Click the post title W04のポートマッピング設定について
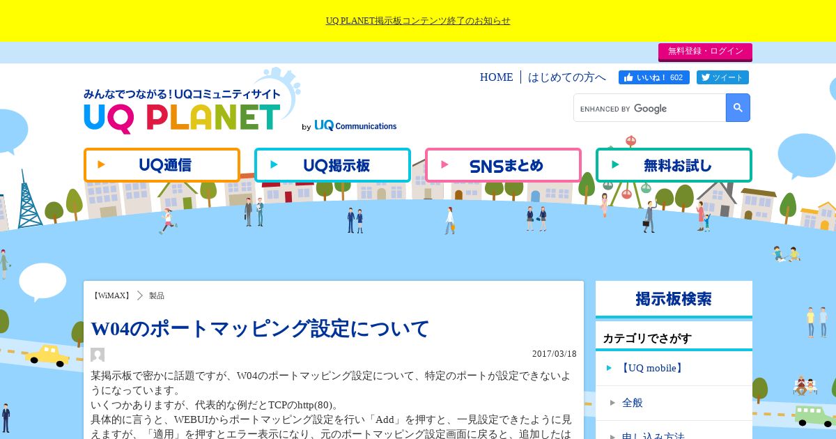836x439 pixels. 261,328
